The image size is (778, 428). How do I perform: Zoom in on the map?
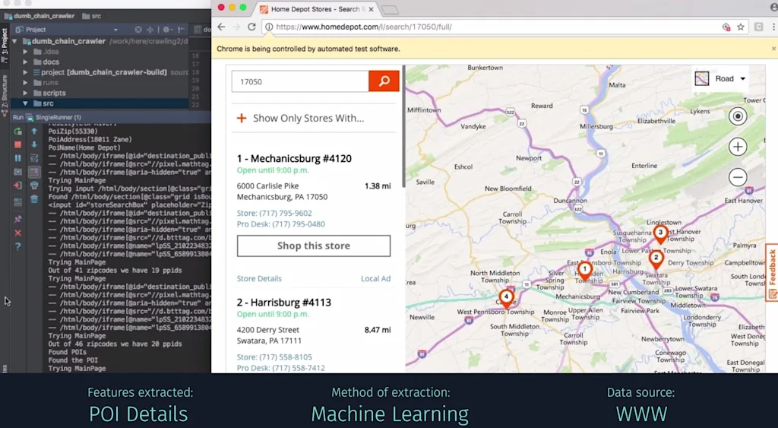pos(738,147)
